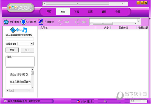
Task: Click the singer or song name search field
Action: tap(20, 39)
